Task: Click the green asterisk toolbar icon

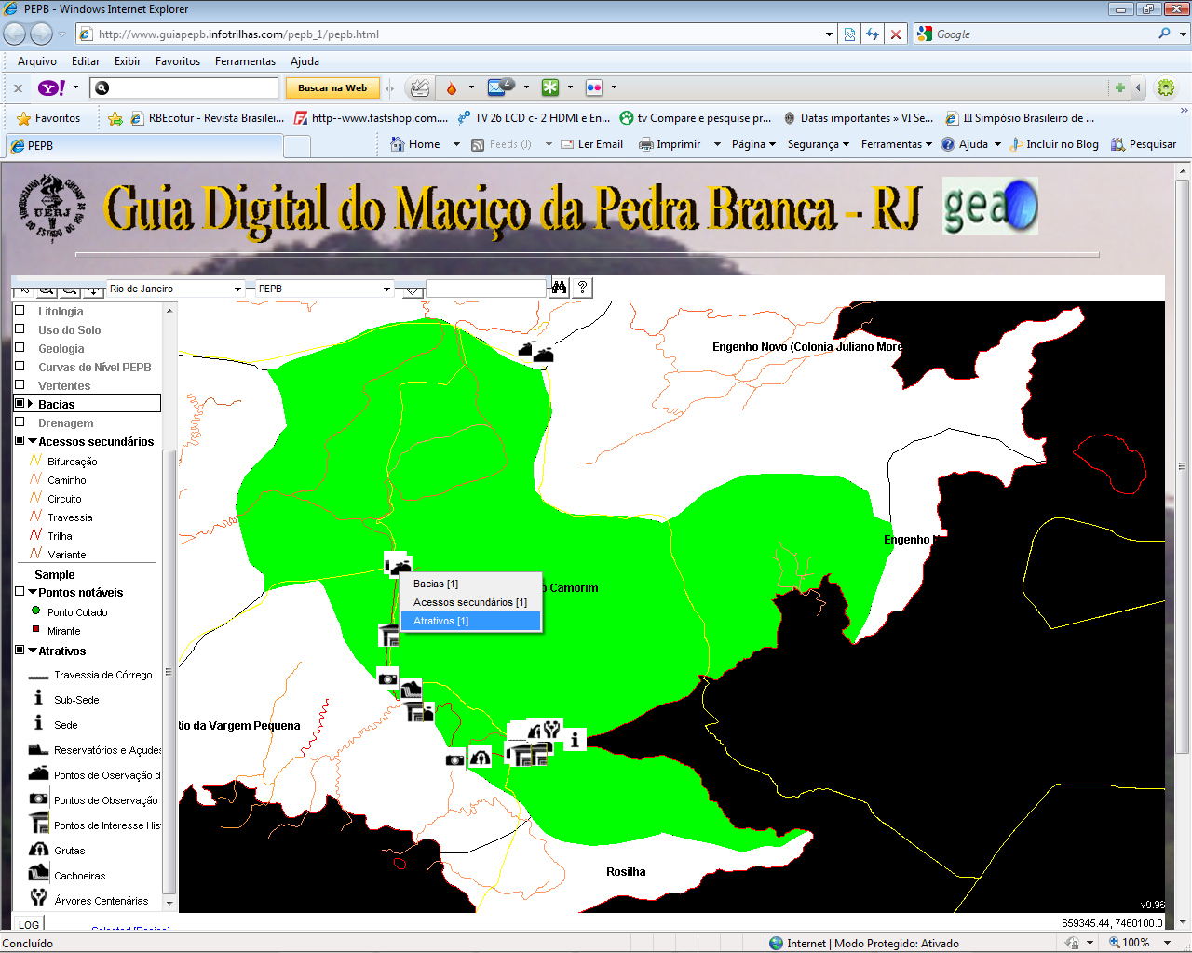Action: [550, 87]
